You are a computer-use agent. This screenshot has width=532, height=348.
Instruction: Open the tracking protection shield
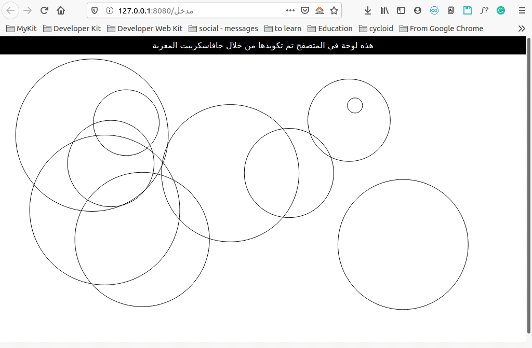(95, 10)
